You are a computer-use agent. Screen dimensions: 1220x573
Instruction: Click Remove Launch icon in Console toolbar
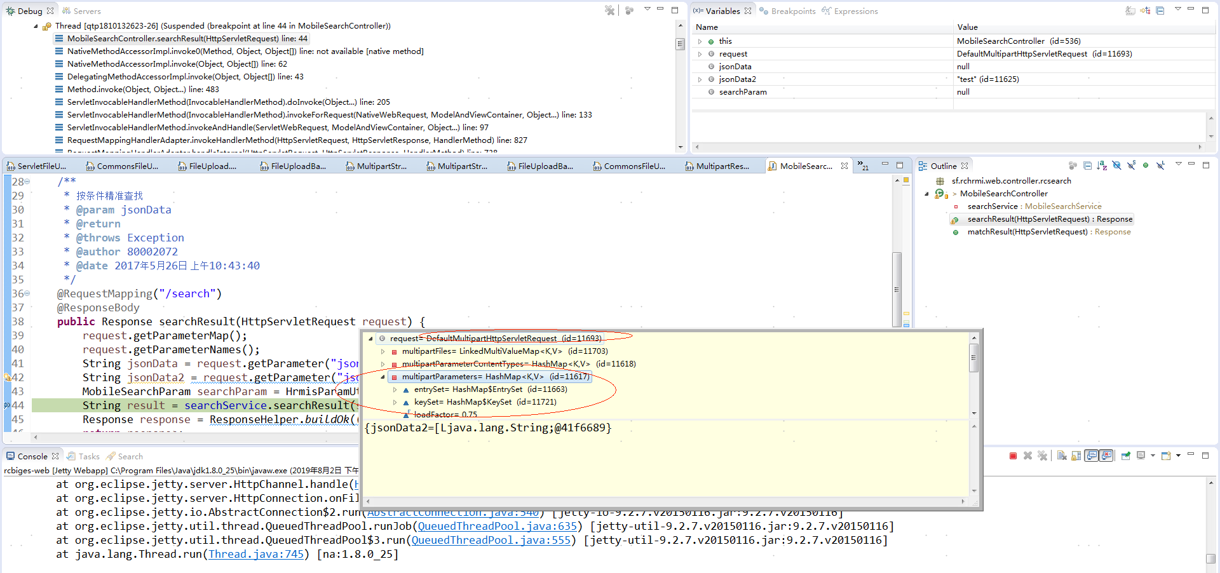click(x=1027, y=456)
